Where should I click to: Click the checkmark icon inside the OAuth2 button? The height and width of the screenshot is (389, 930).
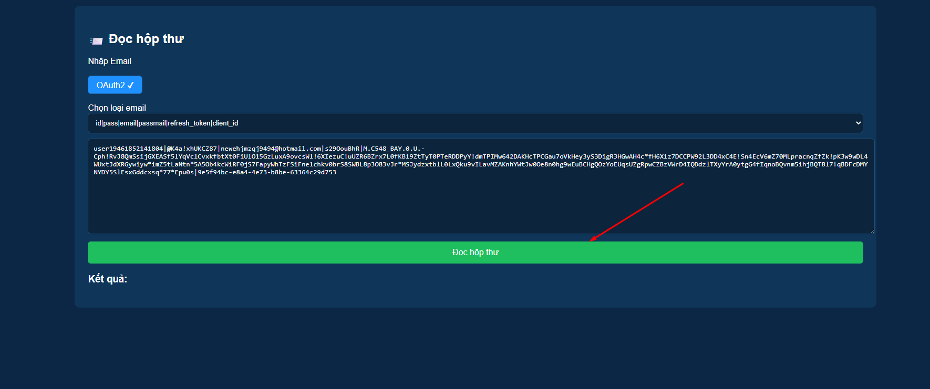pos(131,85)
